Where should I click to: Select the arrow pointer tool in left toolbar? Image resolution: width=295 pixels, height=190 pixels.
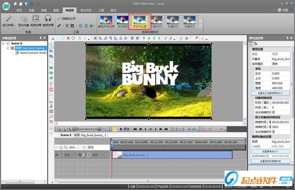[51, 46]
